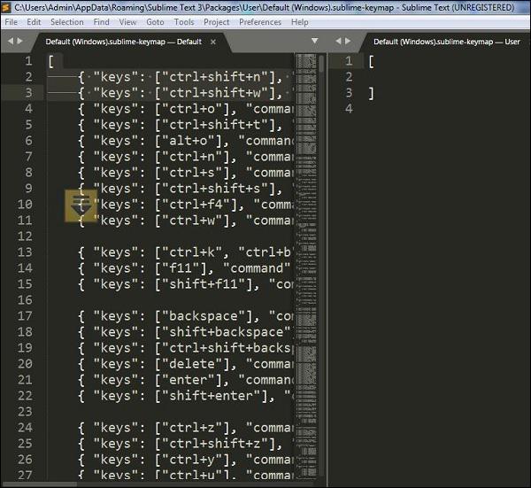Screen dimensions: 531x488
Task: Open the Preferences menu
Action: click(x=260, y=22)
